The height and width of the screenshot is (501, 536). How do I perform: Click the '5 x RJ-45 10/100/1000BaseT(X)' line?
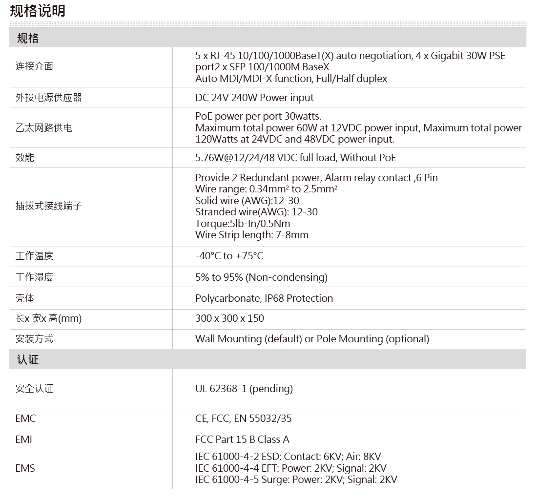350,56
